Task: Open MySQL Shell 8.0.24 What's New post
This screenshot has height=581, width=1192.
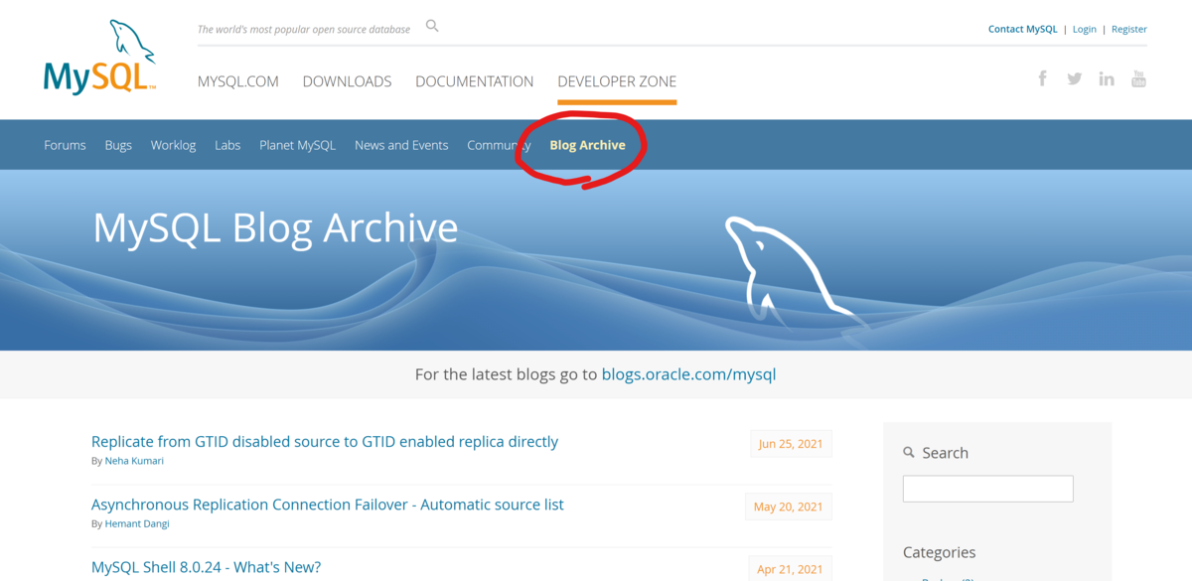Action: click(x=206, y=567)
